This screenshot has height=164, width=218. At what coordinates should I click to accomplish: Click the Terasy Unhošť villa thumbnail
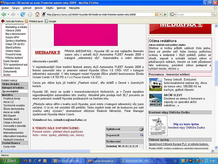[156, 84]
